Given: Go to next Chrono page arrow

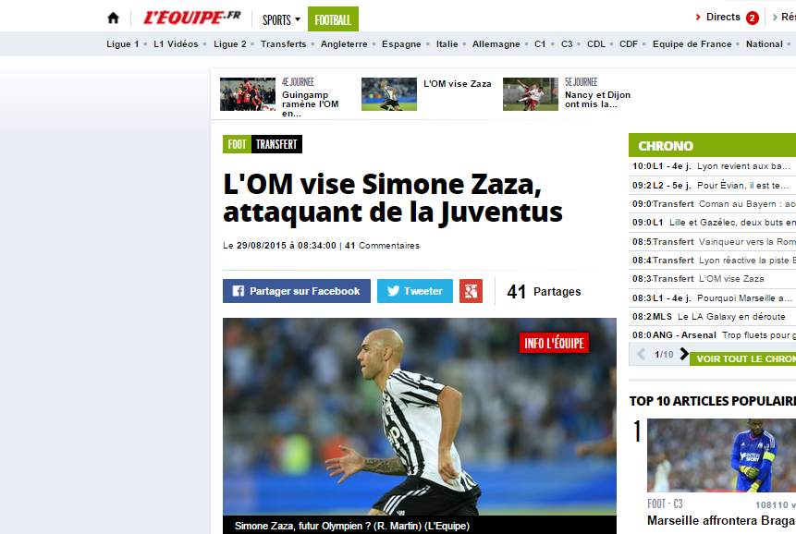Looking at the screenshot, I should click(x=684, y=354).
